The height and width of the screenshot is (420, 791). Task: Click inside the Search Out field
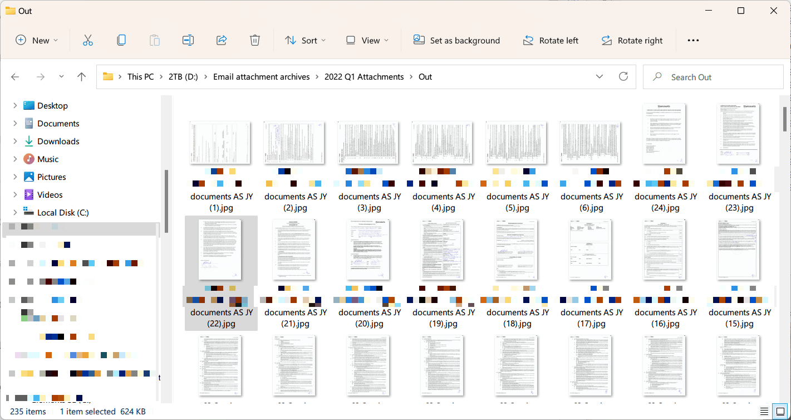tap(713, 77)
